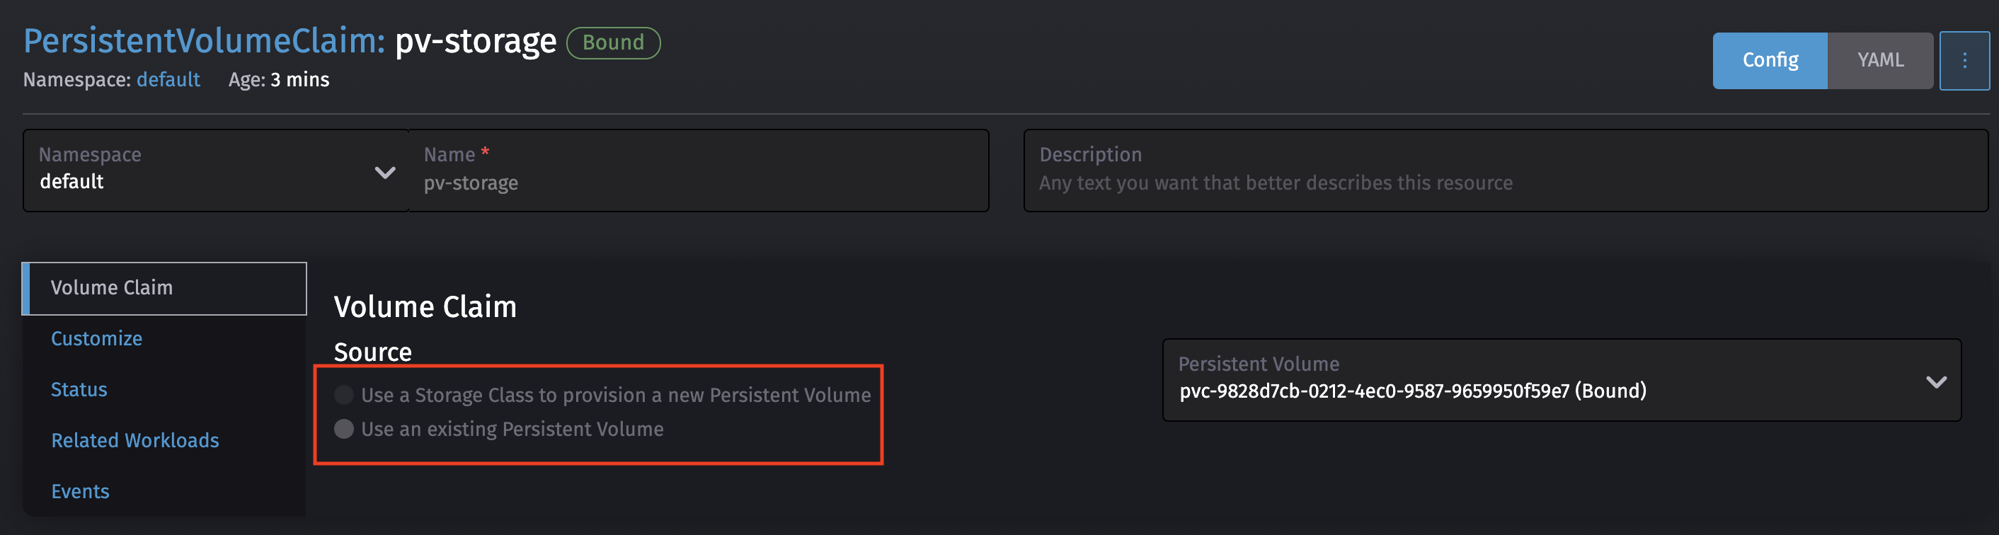The image size is (1999, 535).
Task: Click the Namespace dropdown chevron
Action: coord(384,173)
